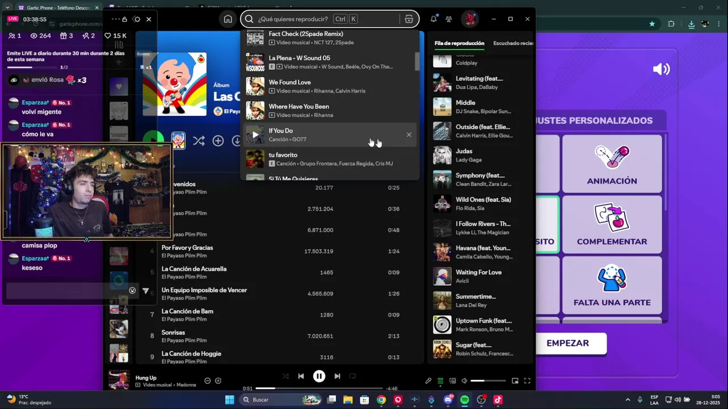
Task: Toggle album shuffle icon beside play button
Action: coord(198,141)
